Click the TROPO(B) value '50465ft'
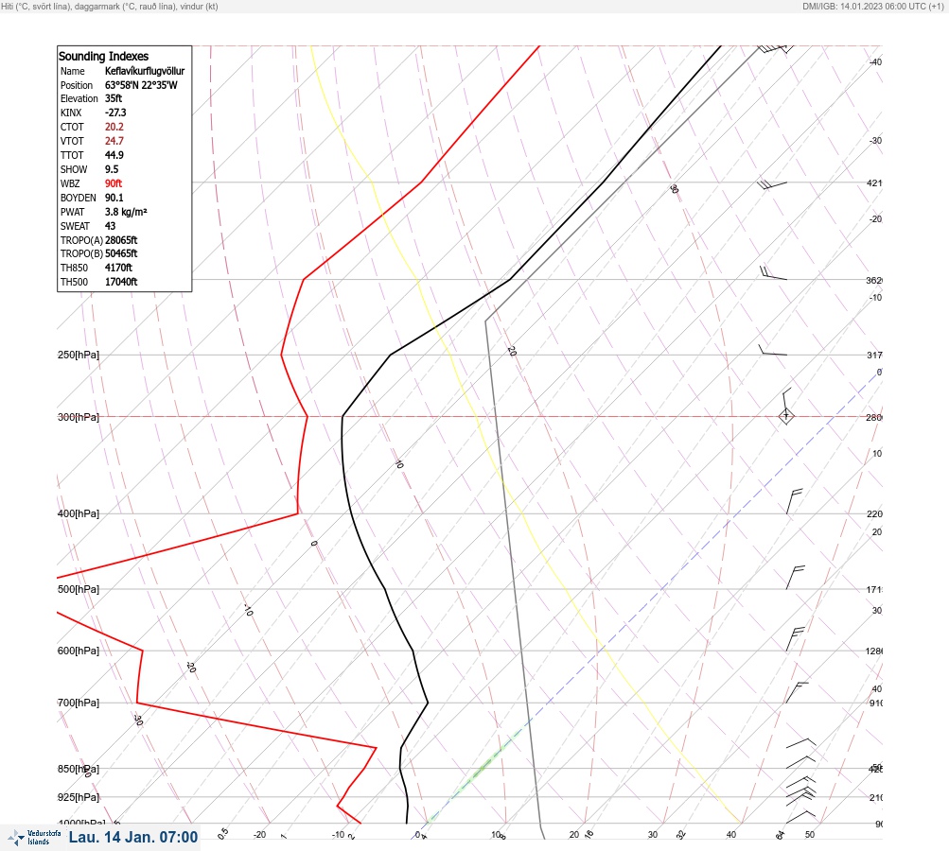 coord(121,253)
